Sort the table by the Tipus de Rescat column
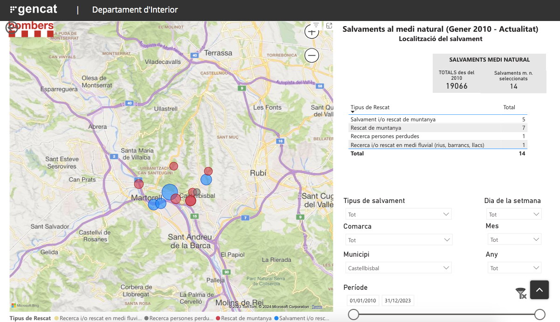The height and width of the screenshot is (322, 560). [370, 107]
